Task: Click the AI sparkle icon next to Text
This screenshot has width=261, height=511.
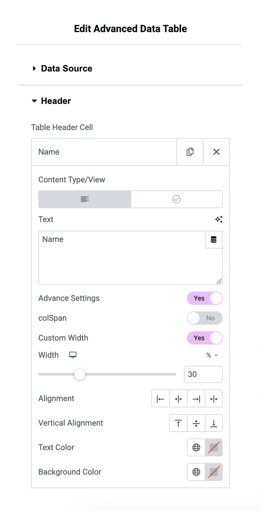Action: [x=219, y=219]
